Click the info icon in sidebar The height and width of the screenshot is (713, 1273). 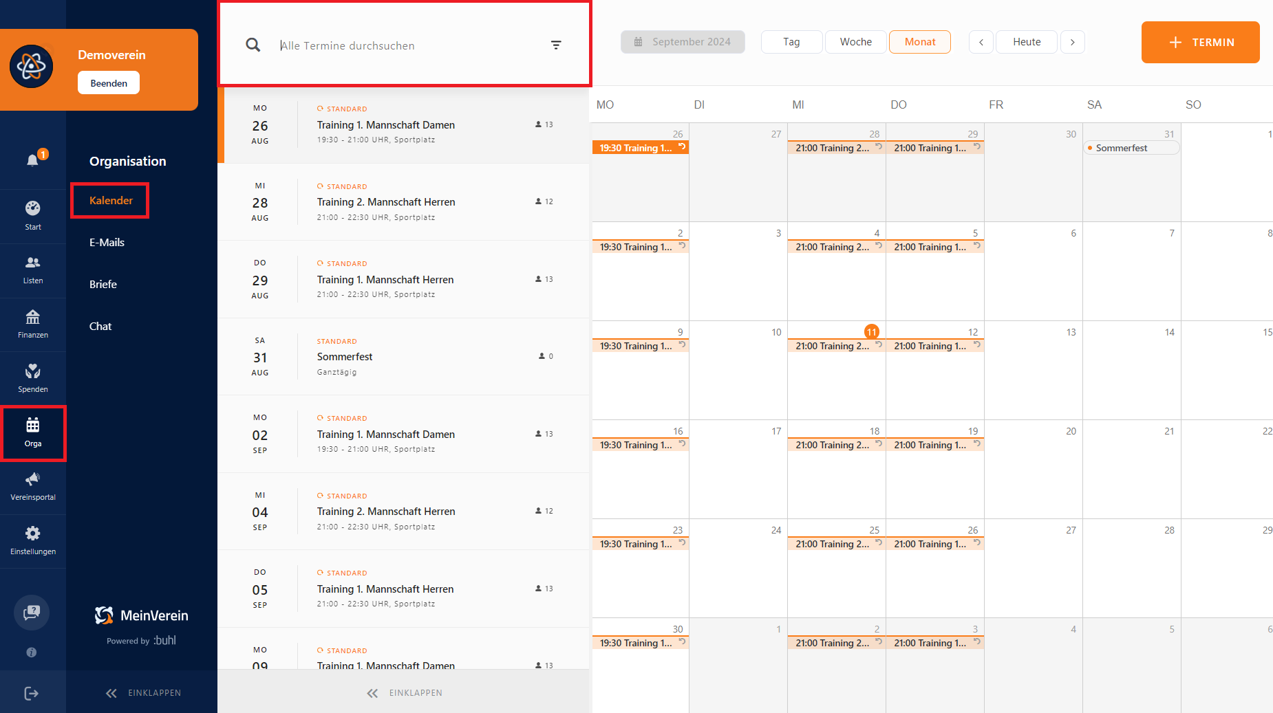(32, 652)
